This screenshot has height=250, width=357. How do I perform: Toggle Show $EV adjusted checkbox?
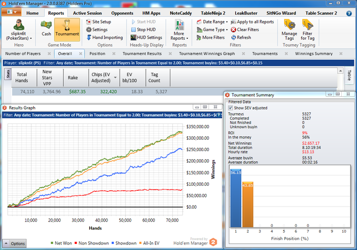point(231,108)
